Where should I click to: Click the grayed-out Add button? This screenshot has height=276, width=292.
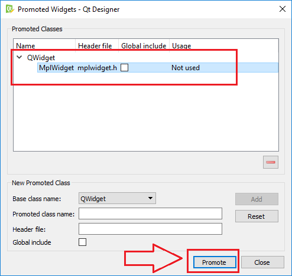tap(257, 199)
